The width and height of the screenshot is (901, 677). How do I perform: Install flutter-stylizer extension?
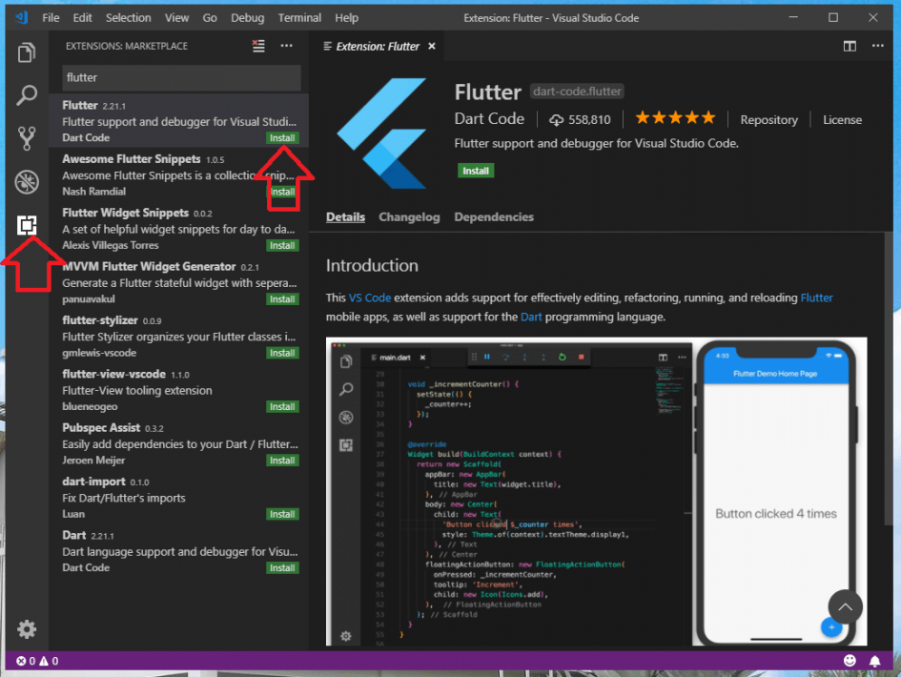pos(282,353)
